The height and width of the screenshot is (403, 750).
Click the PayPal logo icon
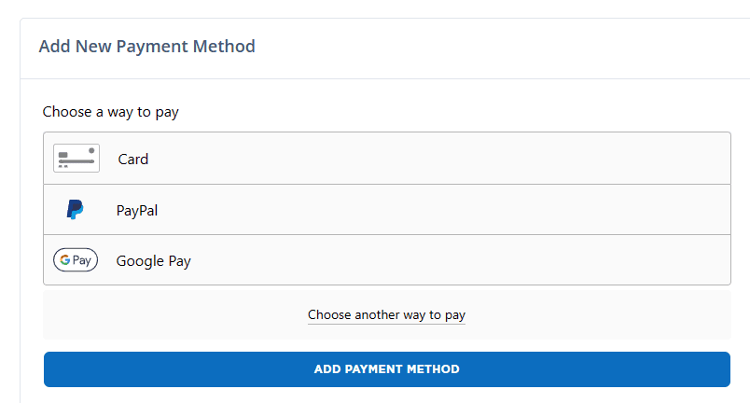click(76, 210)
